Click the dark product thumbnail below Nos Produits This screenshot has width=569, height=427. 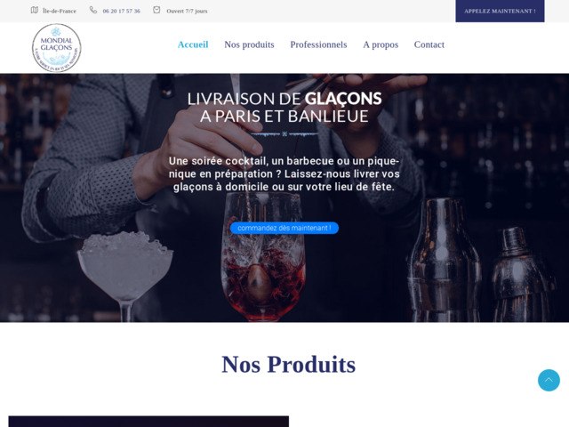(x=148, y=422)
